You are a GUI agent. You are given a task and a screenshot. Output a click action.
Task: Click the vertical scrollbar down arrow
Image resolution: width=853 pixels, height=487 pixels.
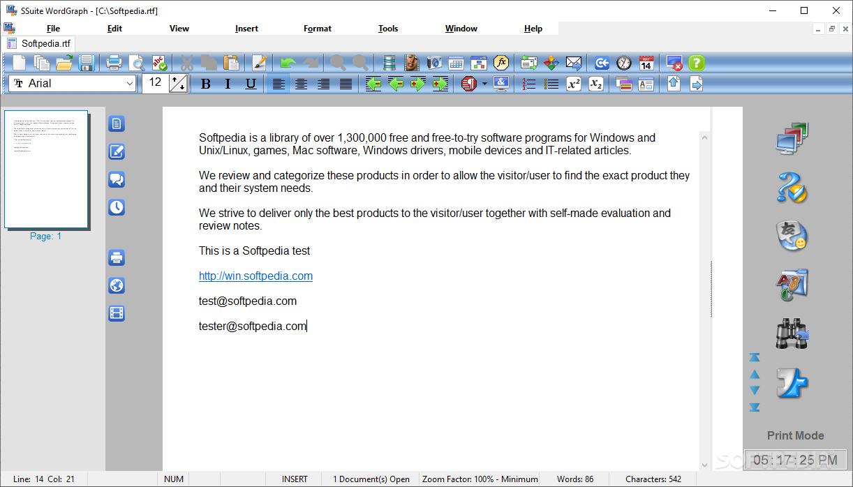coord(705,465)
